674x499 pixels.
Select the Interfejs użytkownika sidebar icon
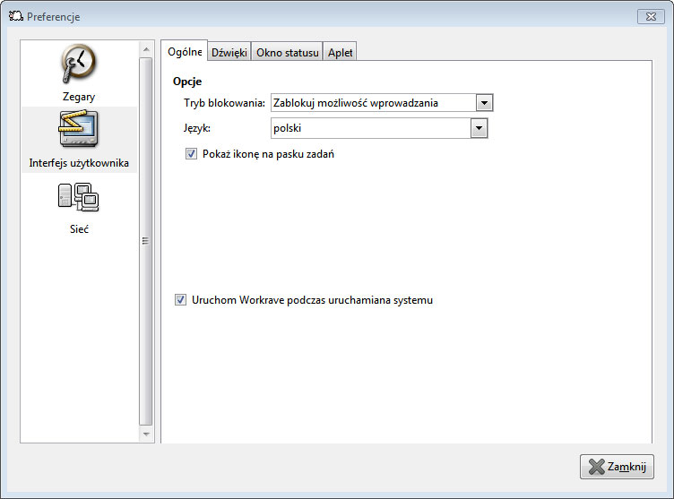pos(79,139)
